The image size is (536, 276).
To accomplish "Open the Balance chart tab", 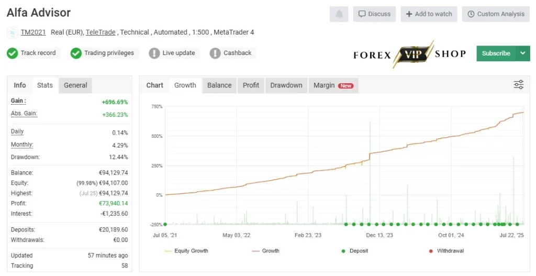I will pos(219,85).
